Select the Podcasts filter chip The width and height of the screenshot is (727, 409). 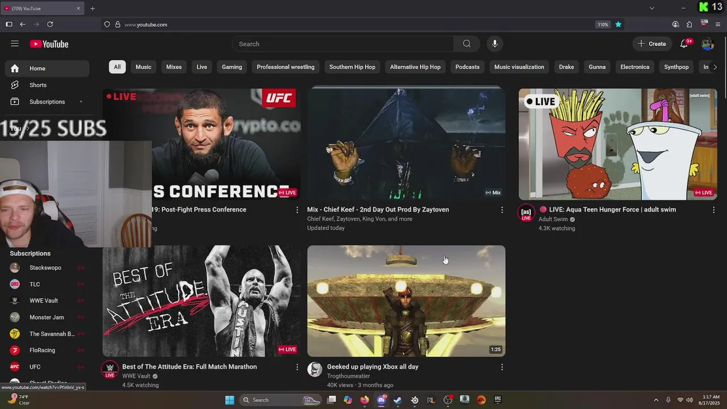[467, 67]
